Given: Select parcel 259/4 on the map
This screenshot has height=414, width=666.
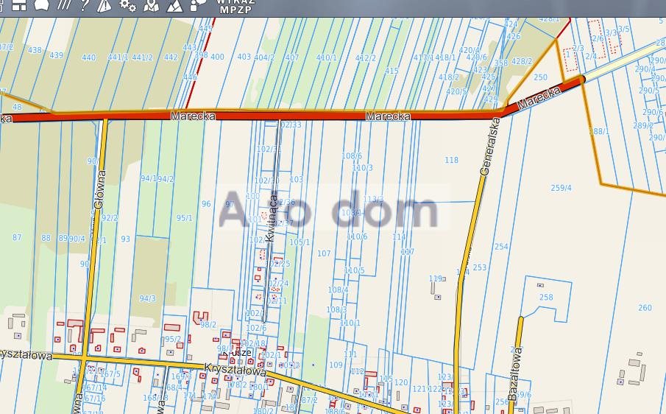Looking at the screenshot, I should [561, 188].
